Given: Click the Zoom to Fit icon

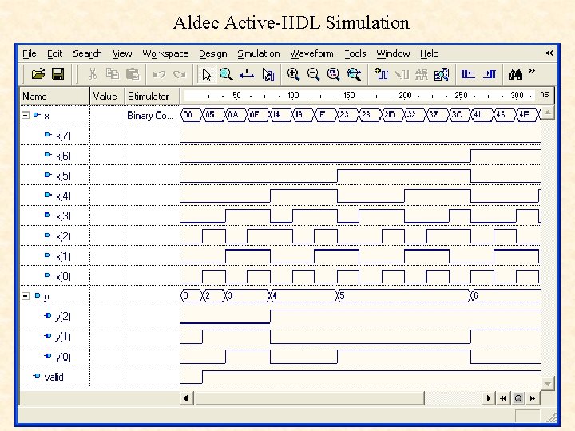Looking at the screenshot, I should tap(333, 74).
